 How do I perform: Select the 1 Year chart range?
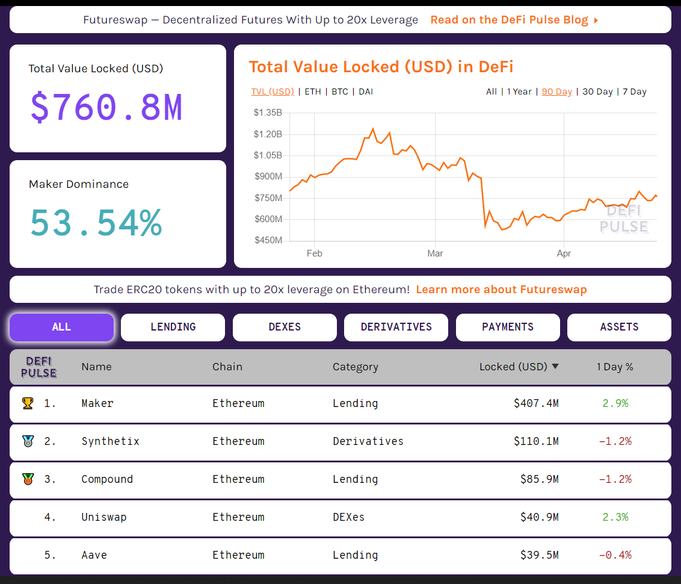519,92
